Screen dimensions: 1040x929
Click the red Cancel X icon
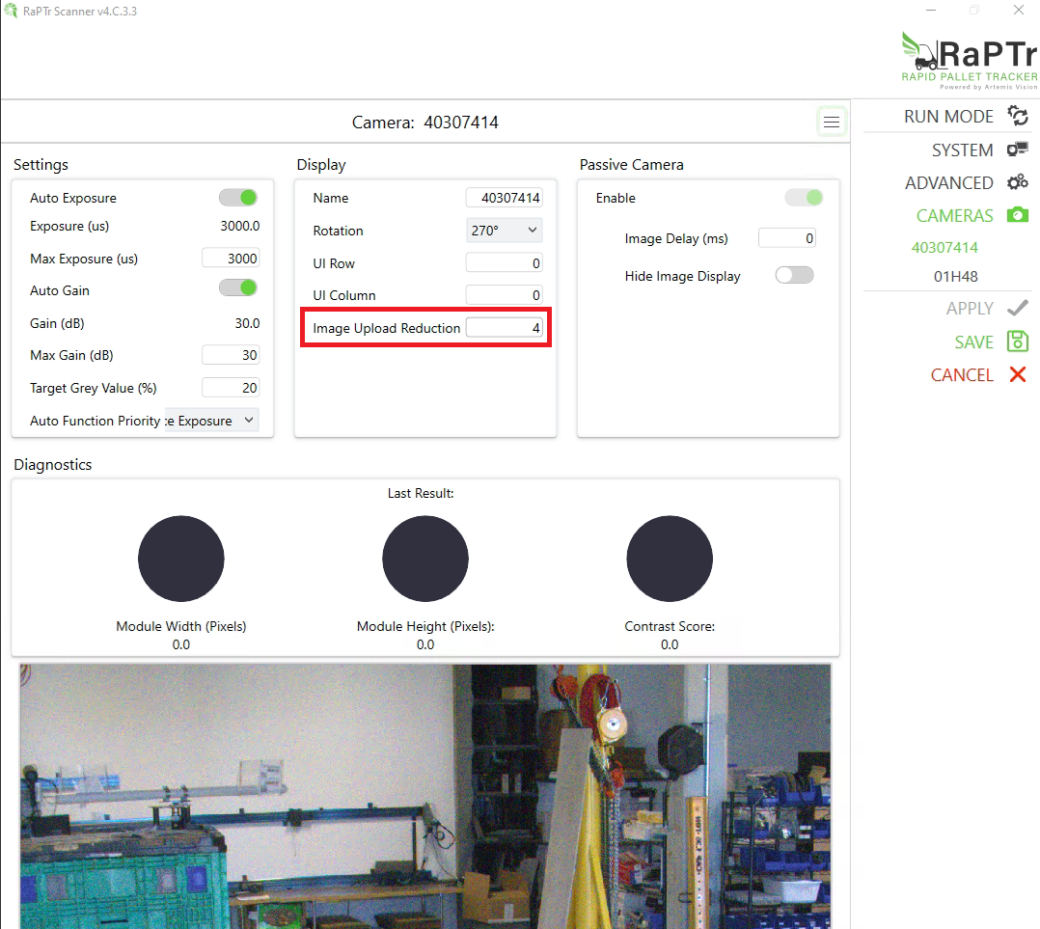tap(1017, 374)
